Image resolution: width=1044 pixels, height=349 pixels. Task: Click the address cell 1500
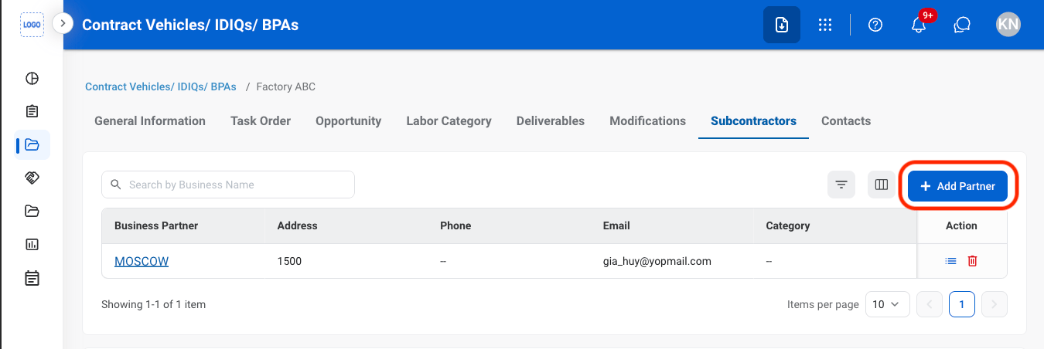289,261
